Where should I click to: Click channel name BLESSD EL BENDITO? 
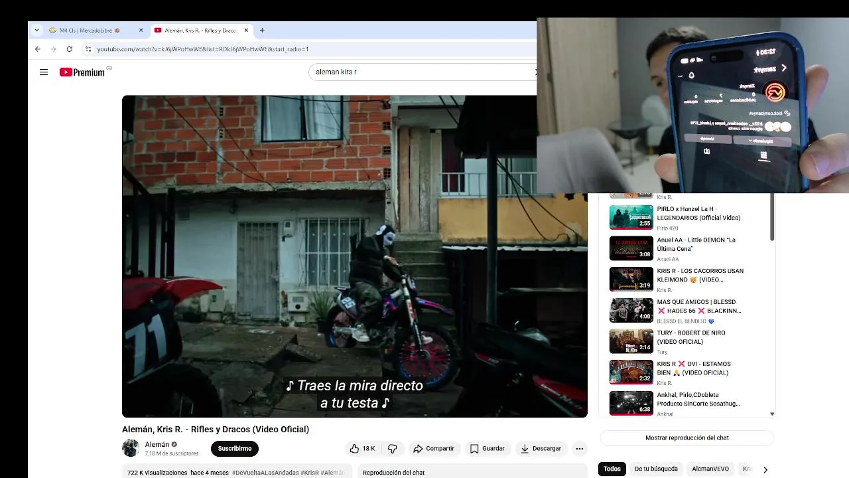coord(686,321)
